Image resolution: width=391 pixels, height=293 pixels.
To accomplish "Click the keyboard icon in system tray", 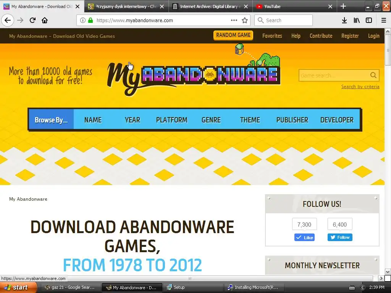I will click(352, 288).
